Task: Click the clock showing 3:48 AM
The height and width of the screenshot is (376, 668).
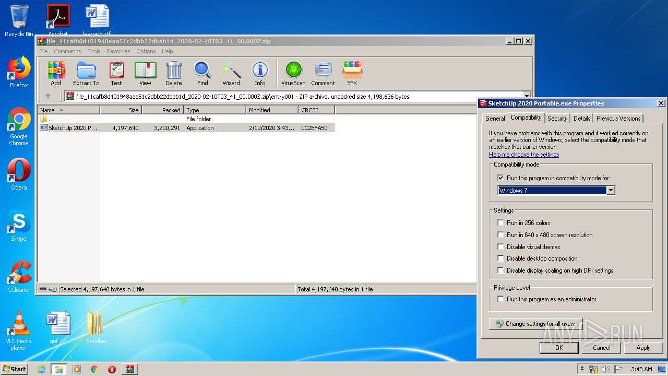Action: [641, 369]
